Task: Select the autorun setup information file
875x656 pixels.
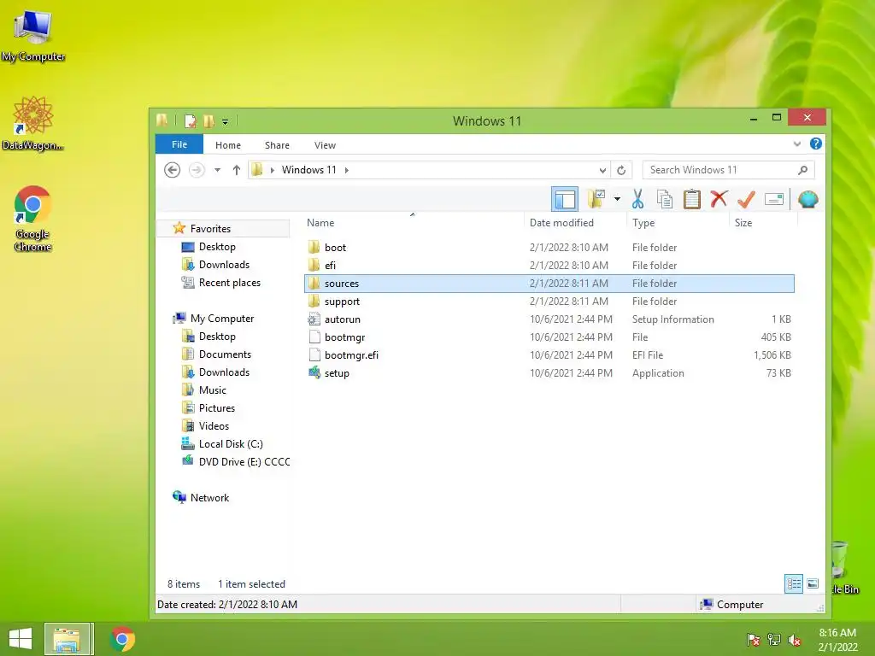Action: 549,319
